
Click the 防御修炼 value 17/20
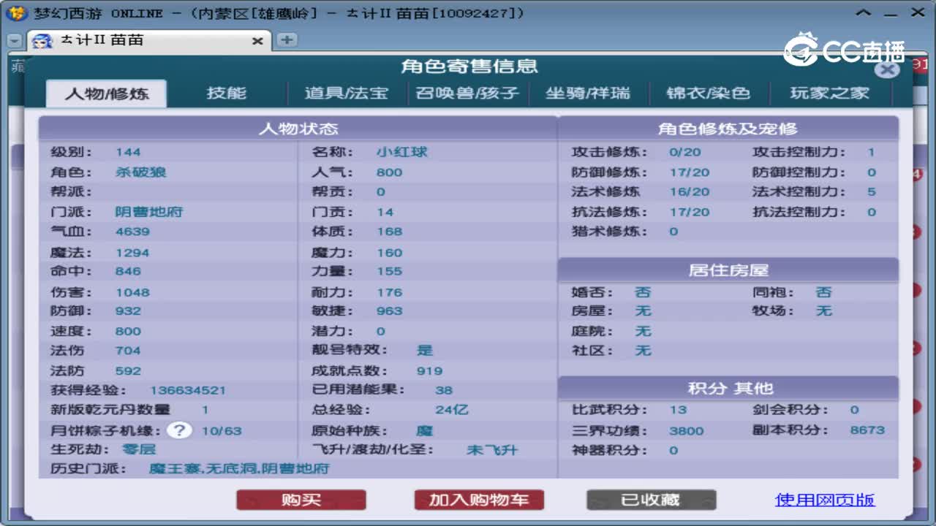coord(690,172)
